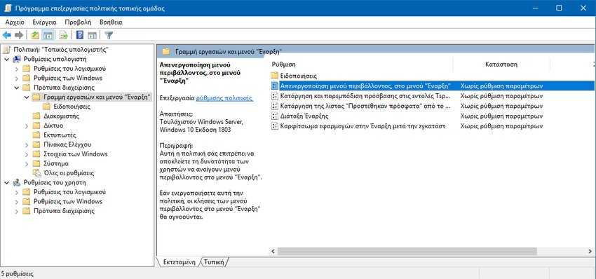Switch to the Τυπική tab
Image resolution: width=596 pixels, height=279 pixels.
215,262
